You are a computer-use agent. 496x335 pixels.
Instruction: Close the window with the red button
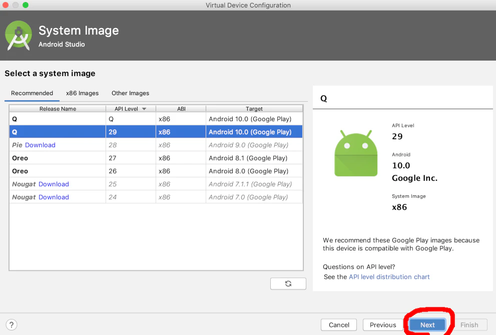tap(6, 5)
